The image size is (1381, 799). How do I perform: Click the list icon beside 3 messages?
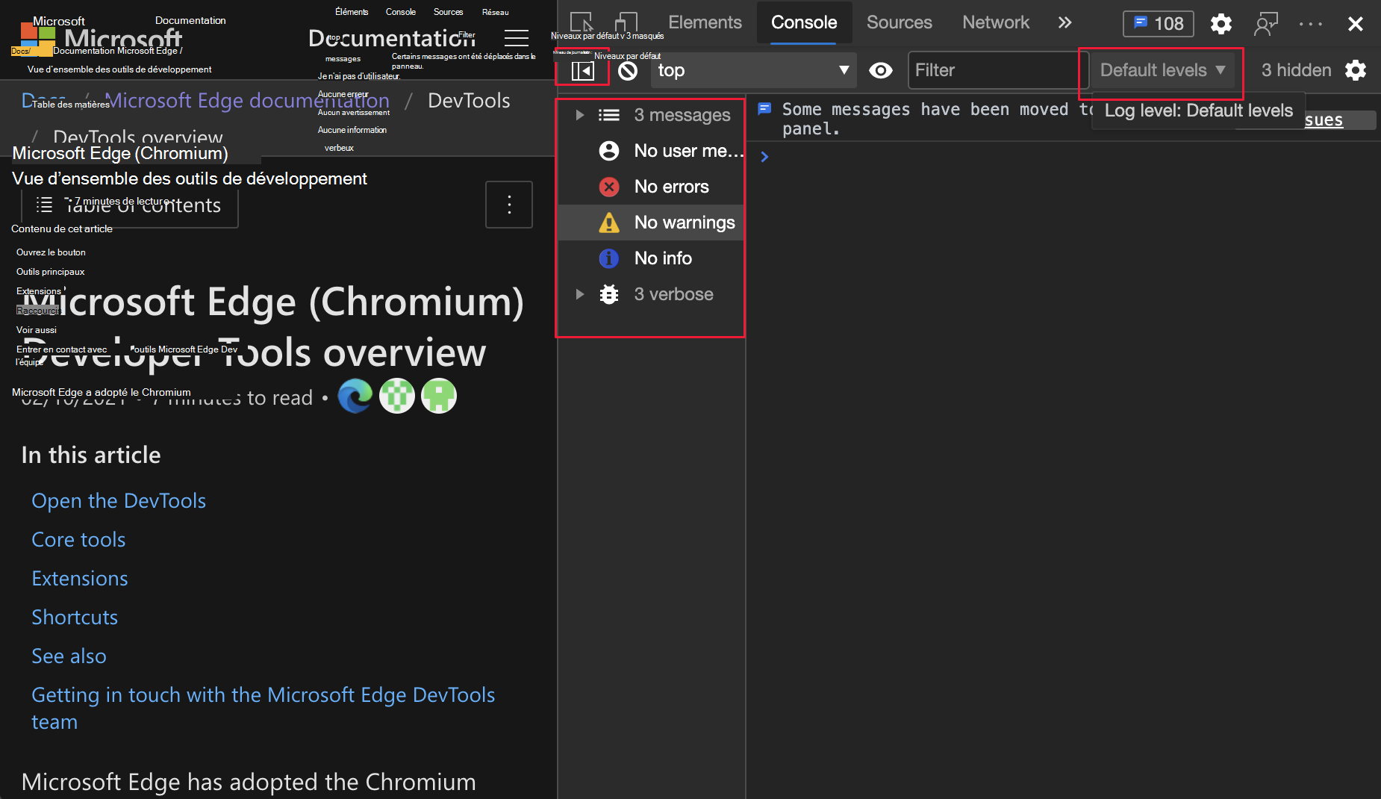click(609, 115)
